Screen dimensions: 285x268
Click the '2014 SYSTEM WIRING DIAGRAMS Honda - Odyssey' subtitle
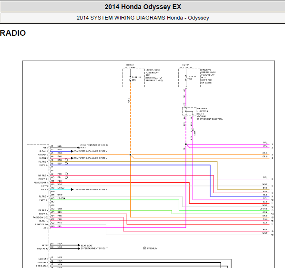142,18
